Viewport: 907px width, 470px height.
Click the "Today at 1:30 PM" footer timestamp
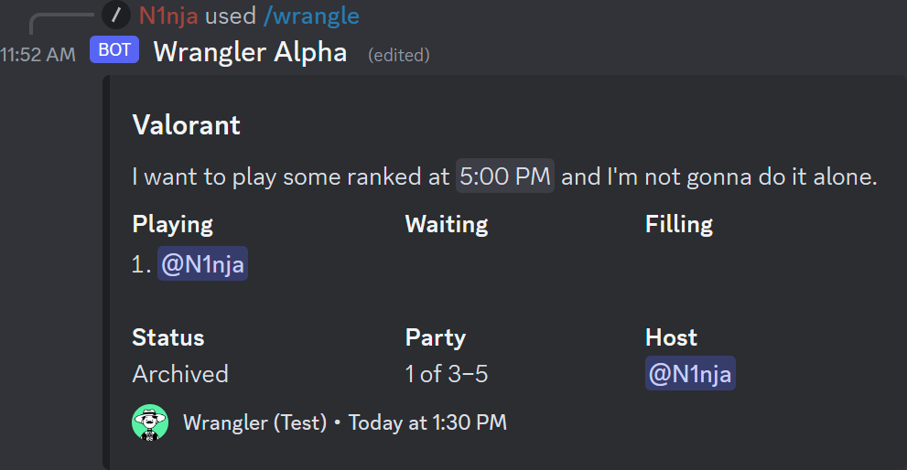427,422
